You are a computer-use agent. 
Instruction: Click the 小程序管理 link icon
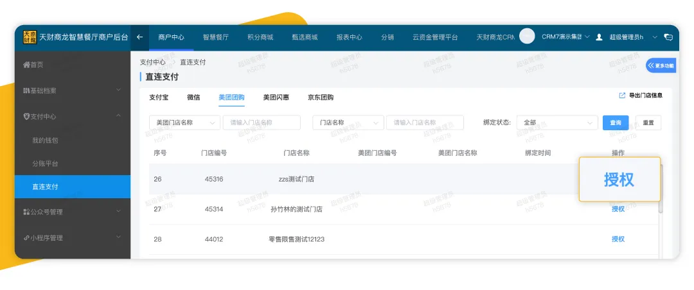pyautogui.click(x=26, y=238)
